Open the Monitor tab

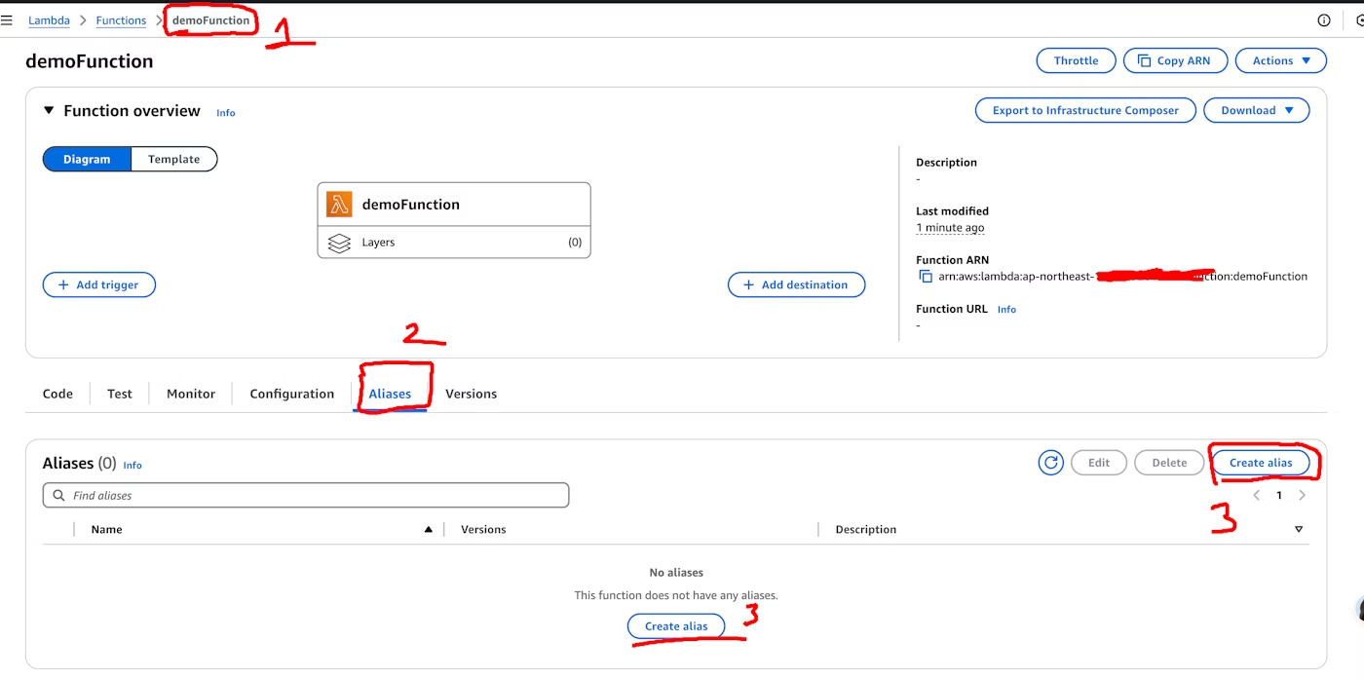pyautogui.click(x=191, y=394)
